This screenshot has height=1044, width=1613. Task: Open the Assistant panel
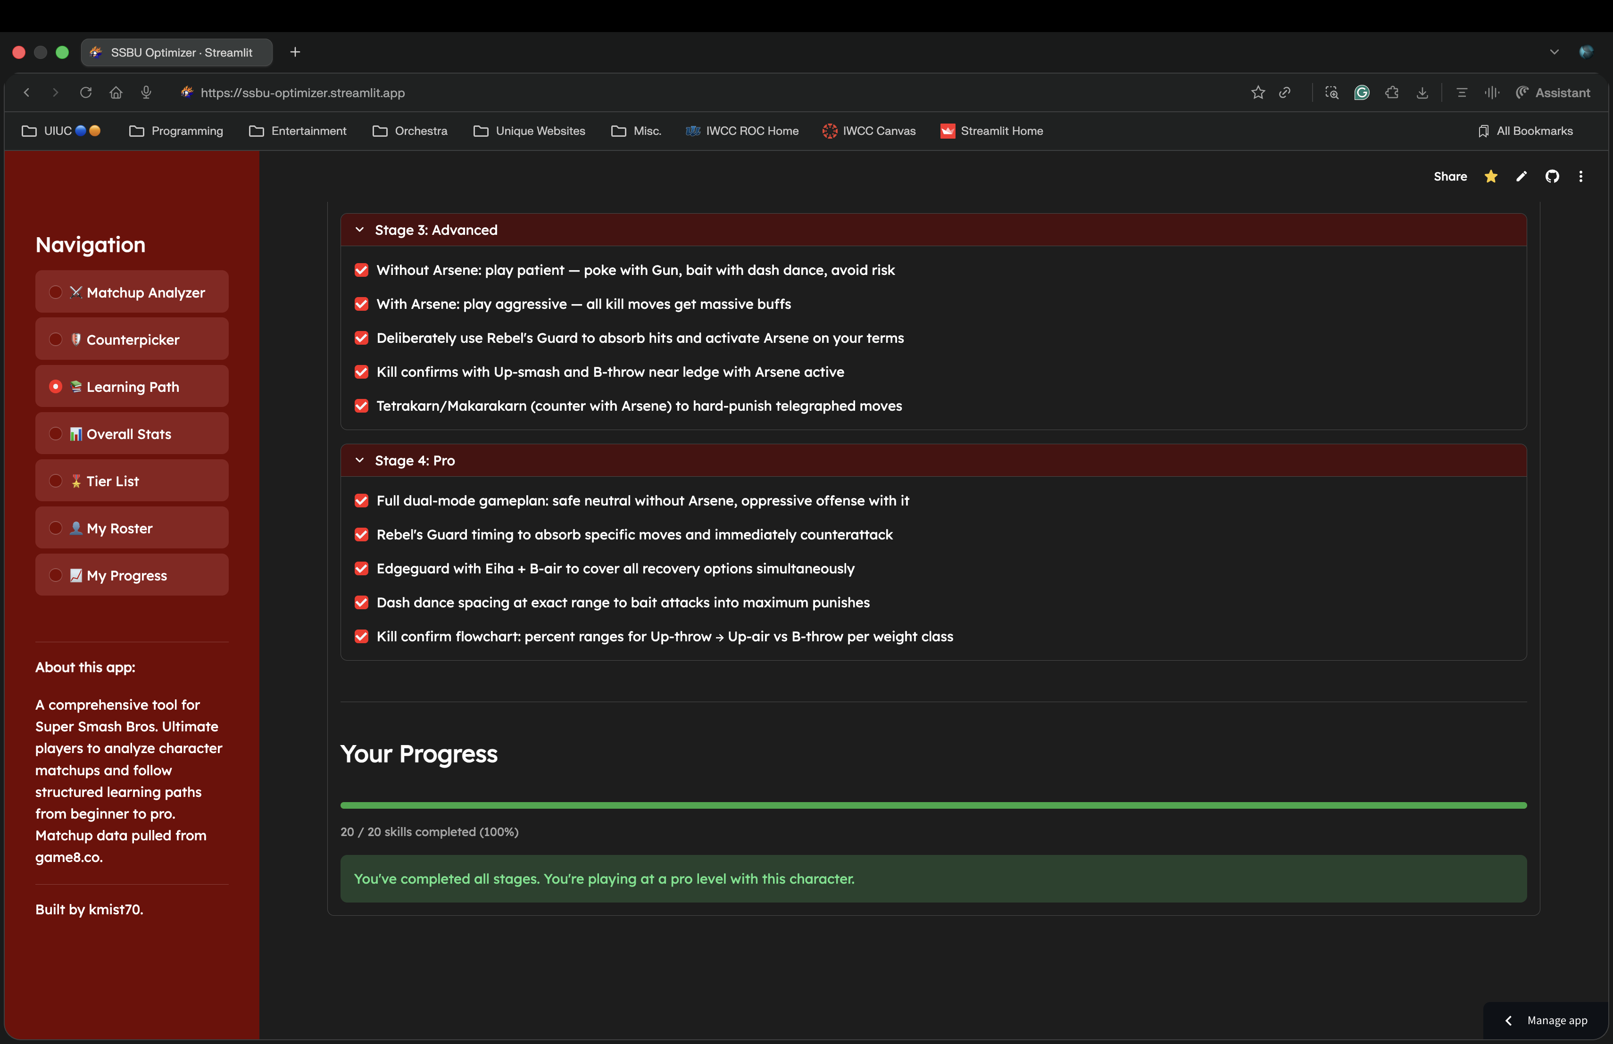point(1553,93)
